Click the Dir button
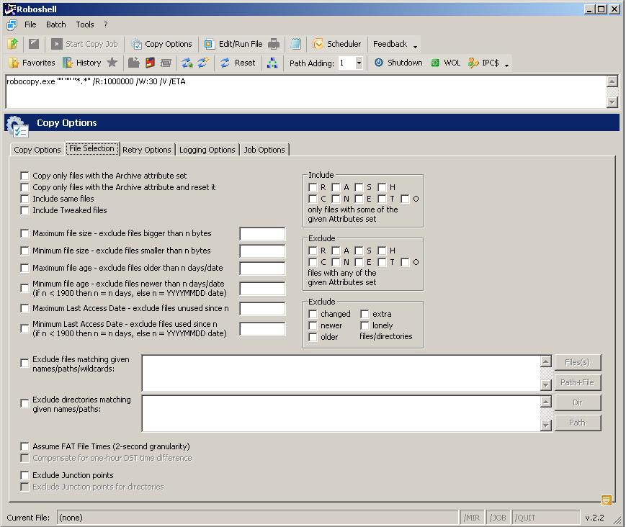Image resolution: width=626 pixels, height=527 pixels. [577, 402]
